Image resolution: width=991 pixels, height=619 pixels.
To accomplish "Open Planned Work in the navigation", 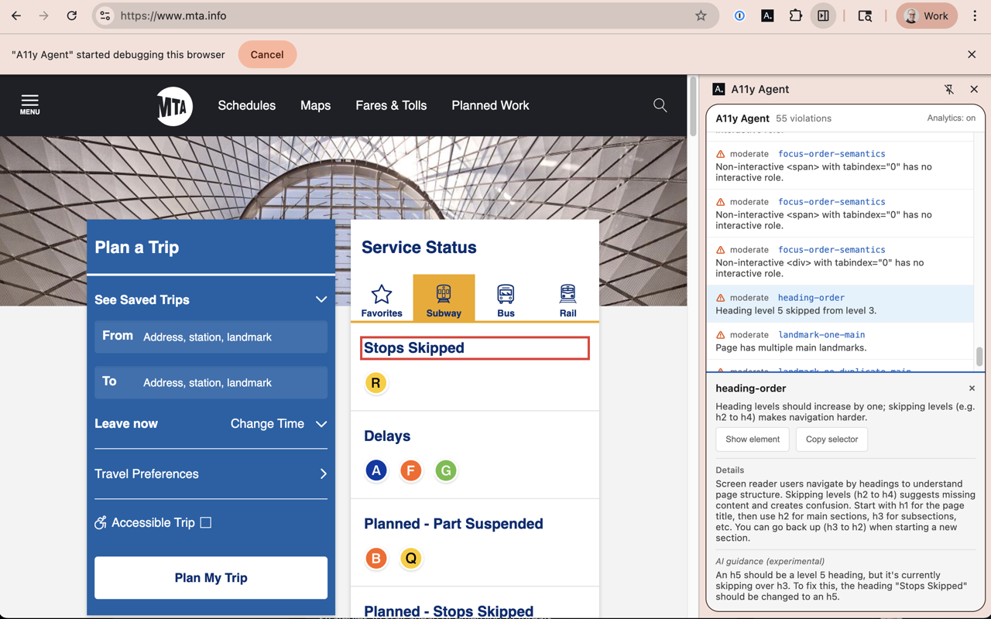I will (x=490, y=105).
